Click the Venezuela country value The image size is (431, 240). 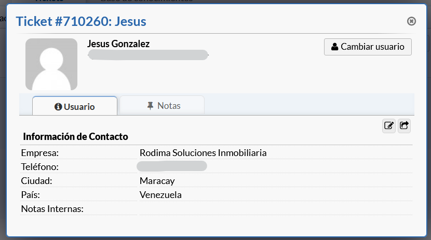coord(160,195)
